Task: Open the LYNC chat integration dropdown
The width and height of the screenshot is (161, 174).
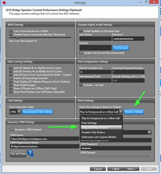Action: point(19,112)
